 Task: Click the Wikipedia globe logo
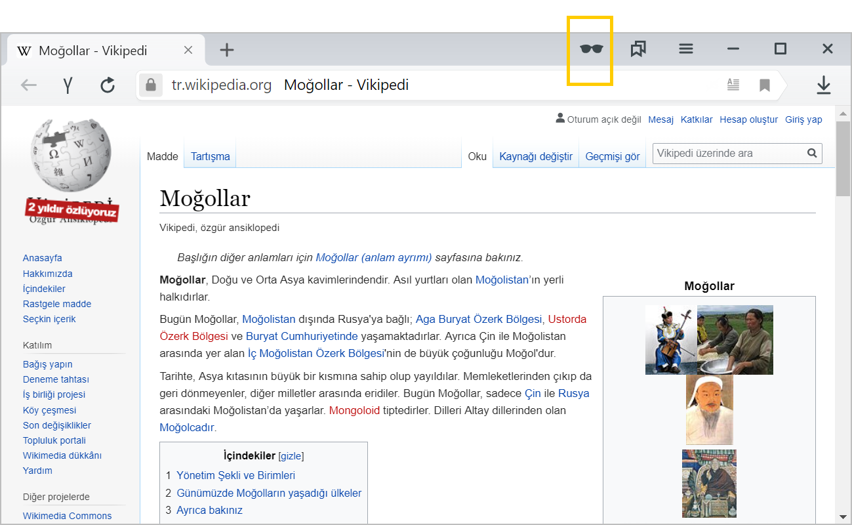point(71,156)
